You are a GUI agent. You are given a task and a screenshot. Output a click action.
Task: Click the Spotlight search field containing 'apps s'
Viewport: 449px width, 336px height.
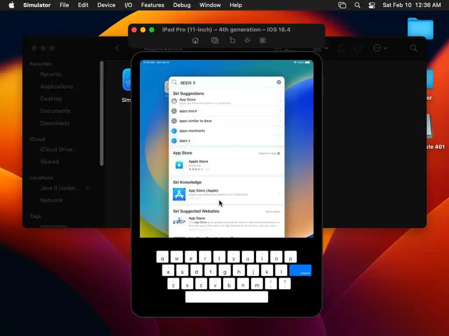click(227, 82)
